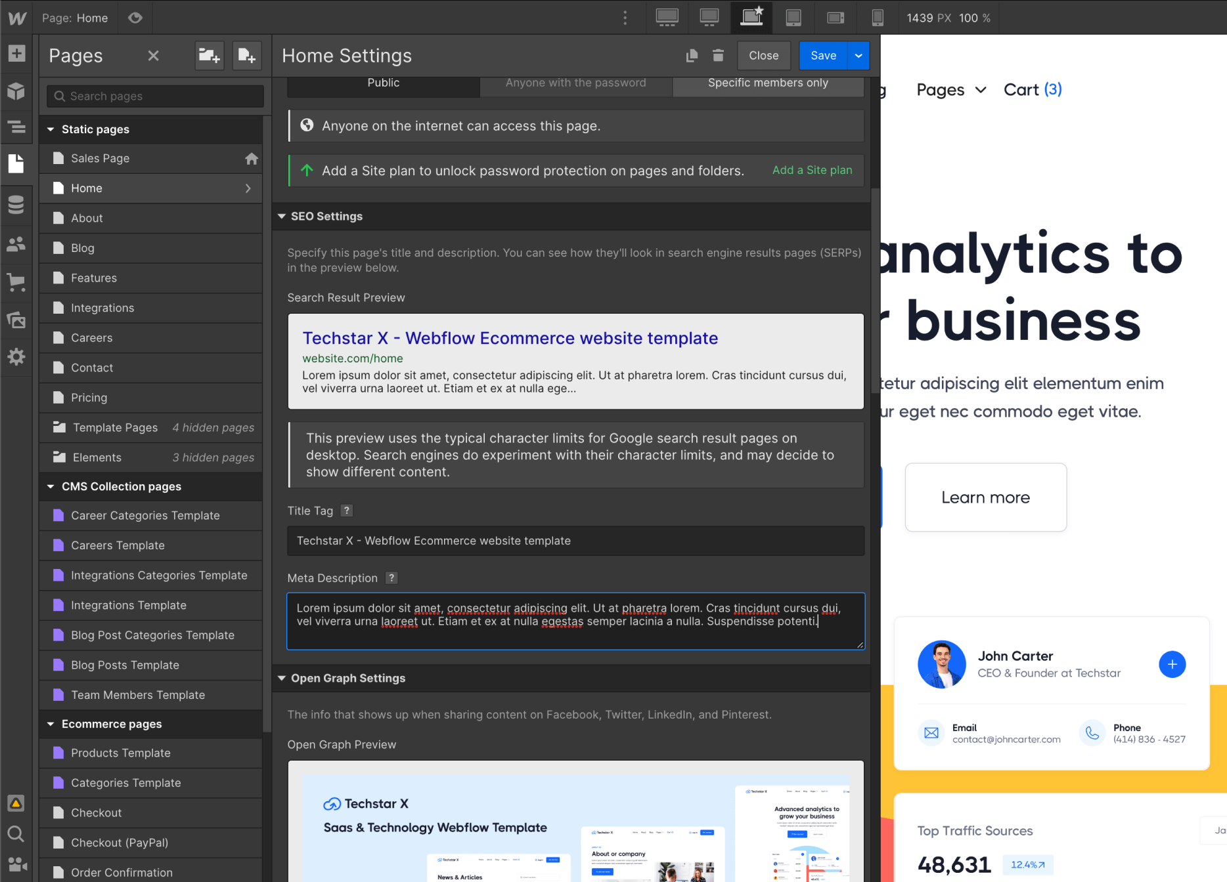This screenshot has width=1227, height=882.
Task: Delete the page using the trash icon
Action: coord(717,55)
